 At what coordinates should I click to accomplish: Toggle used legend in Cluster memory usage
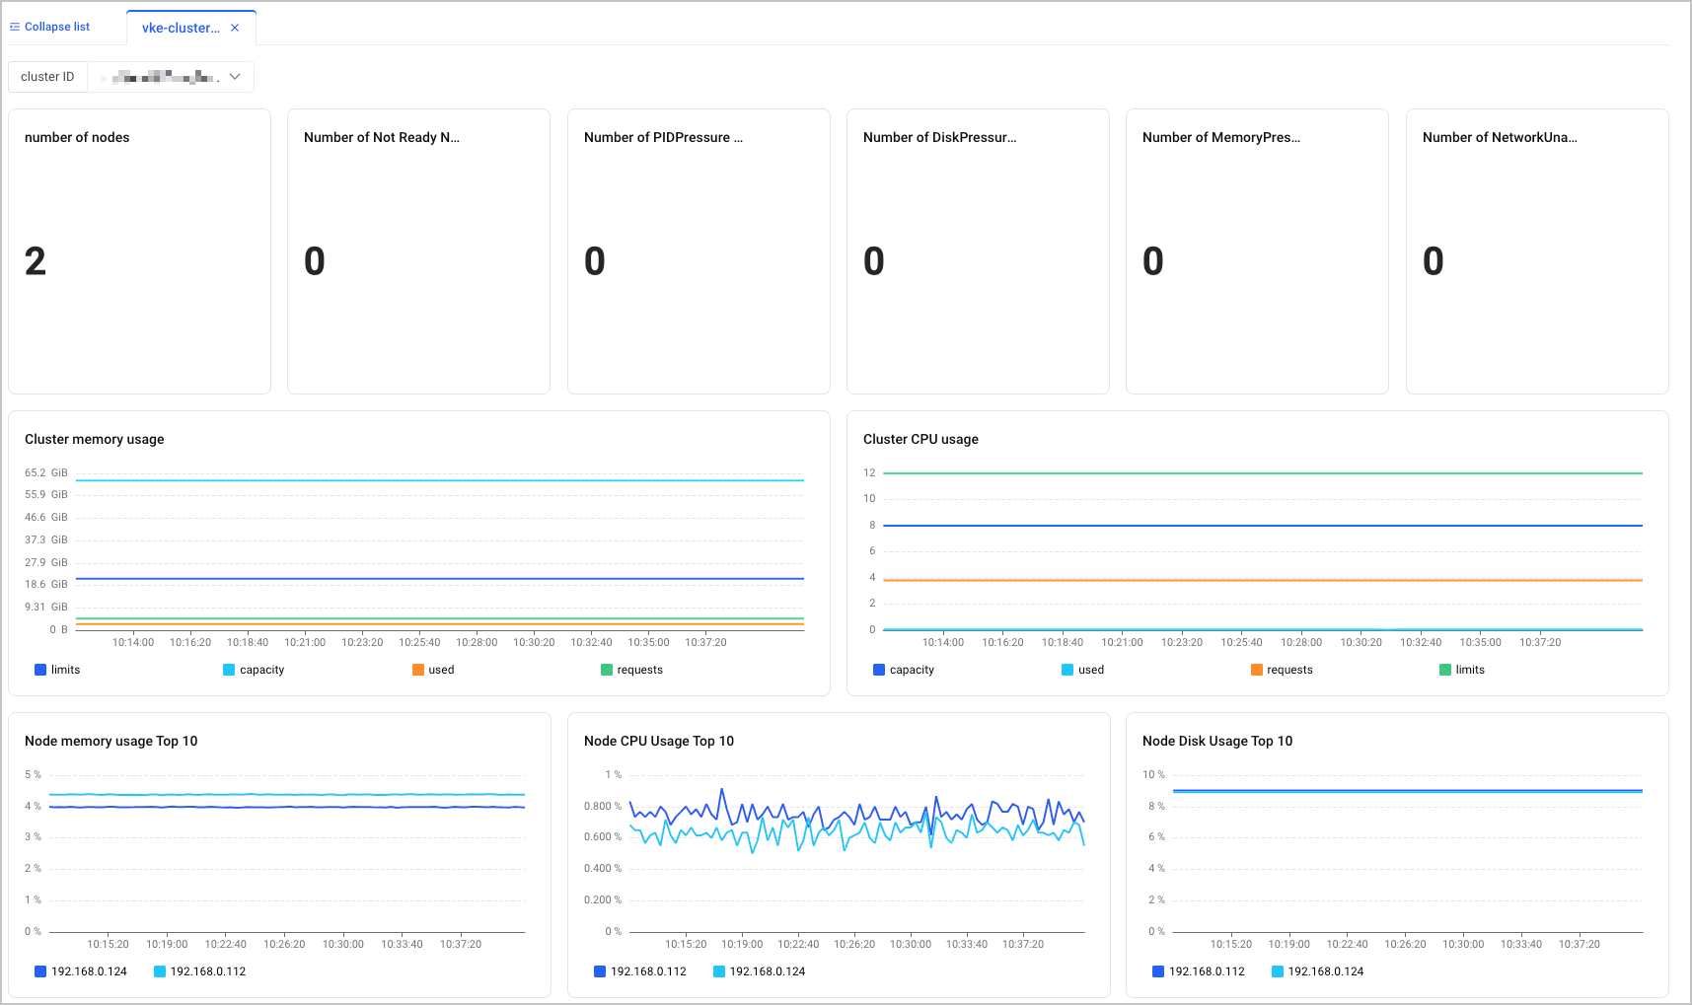[433, 670]
